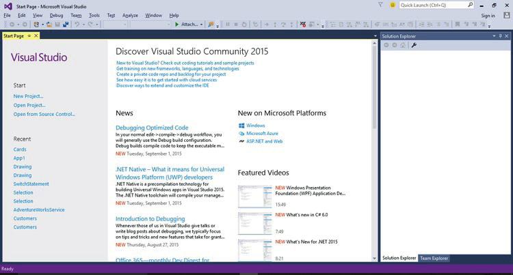The height and width of the screenshot is (275, 513).
Task: Click the breakpoint icon with red circle
Action: (303, 25)
